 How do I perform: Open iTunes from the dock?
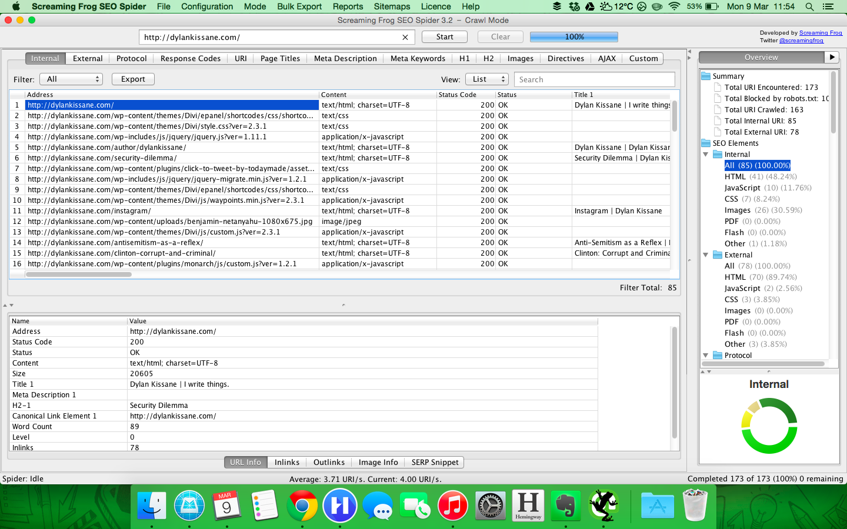[453, 505]
